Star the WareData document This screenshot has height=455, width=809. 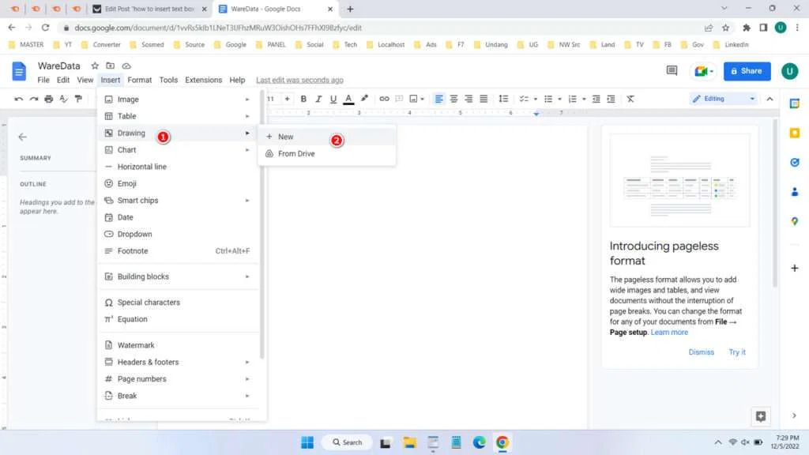[95, 66]
